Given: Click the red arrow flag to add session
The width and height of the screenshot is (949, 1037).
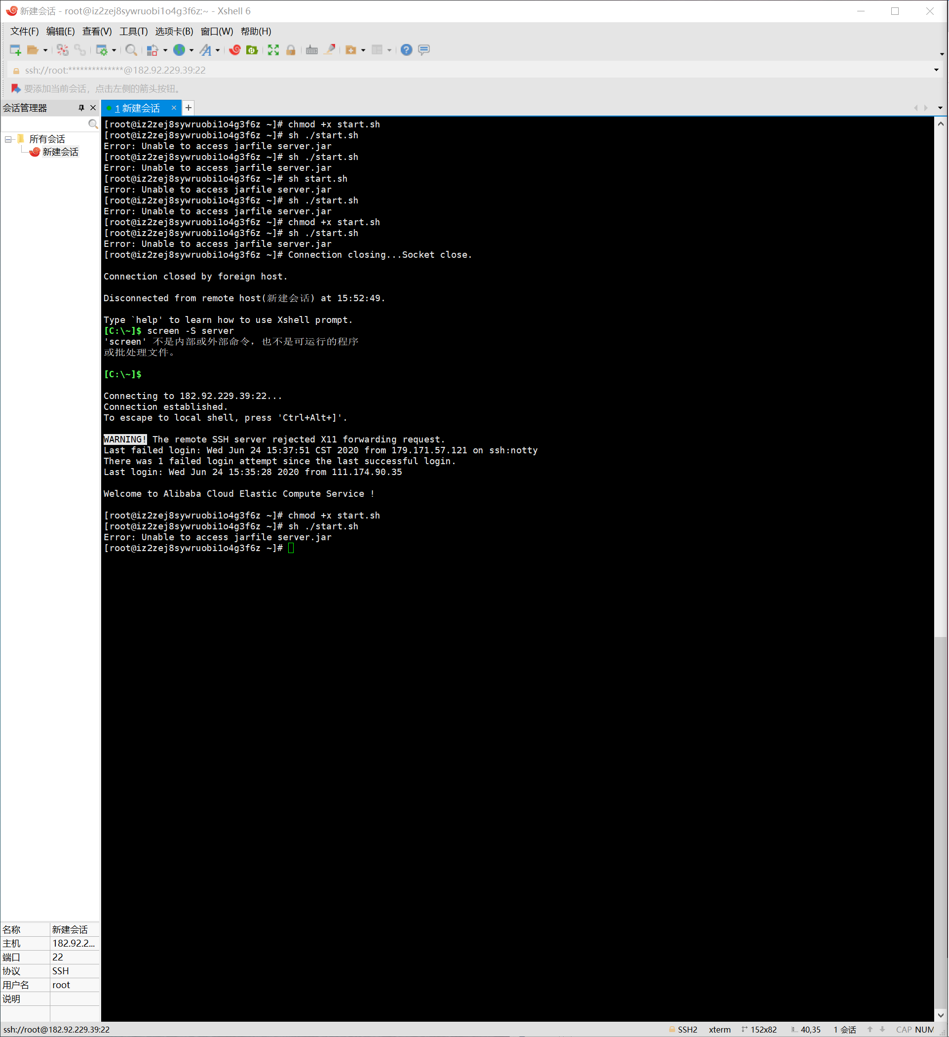Looking at the screenshot, I should [15, 88].
